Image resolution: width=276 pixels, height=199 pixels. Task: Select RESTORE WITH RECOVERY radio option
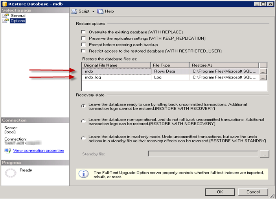pos(83,106)
